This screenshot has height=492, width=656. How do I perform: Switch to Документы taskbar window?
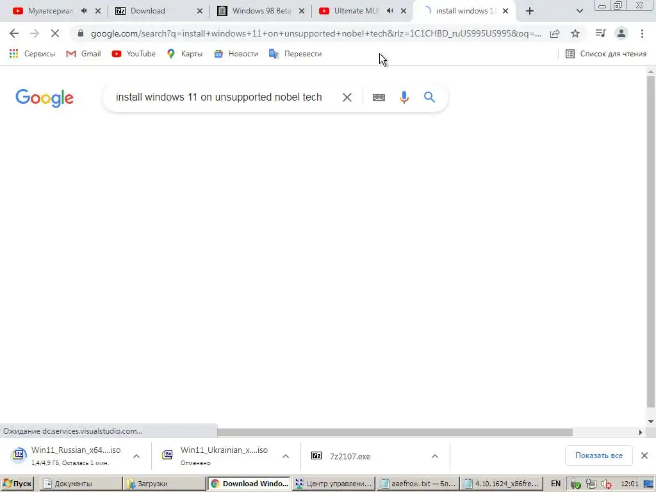tap(81, 484)
